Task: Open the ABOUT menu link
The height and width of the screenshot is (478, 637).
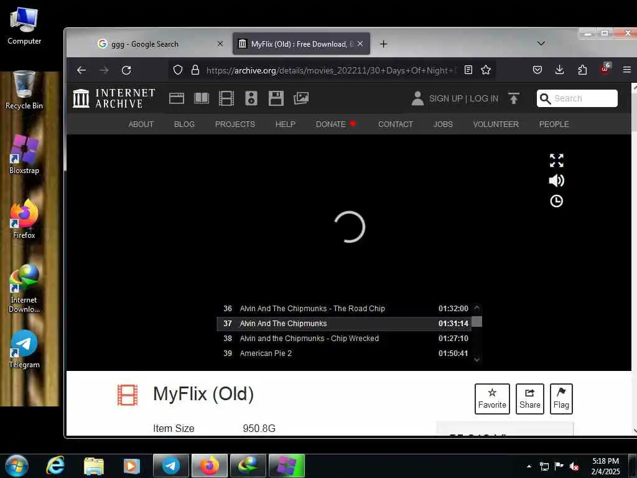Action: [141, 124]
